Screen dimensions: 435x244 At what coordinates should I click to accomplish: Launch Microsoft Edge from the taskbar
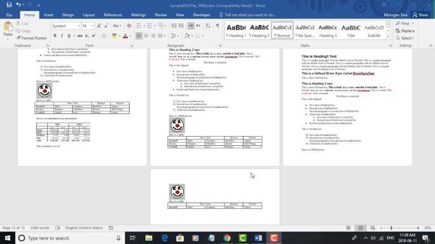164,238
